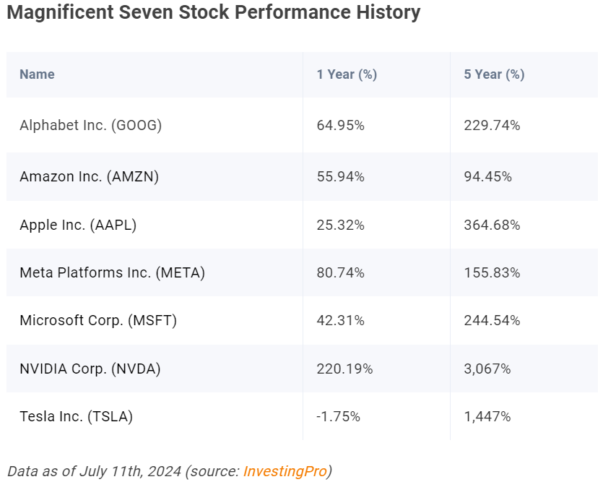Image resolution: width=603 pixels, height=482 pixels.
Task: Select the Tesla Inc. (TSLA) row name
Action: click(76, 417)
